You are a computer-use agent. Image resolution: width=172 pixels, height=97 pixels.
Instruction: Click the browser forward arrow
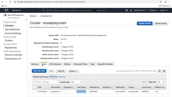pyautogui.click(x=6, y=2)
